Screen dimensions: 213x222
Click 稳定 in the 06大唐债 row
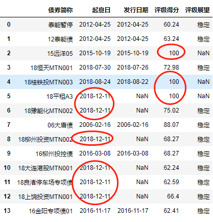click(x=203, y=125)
